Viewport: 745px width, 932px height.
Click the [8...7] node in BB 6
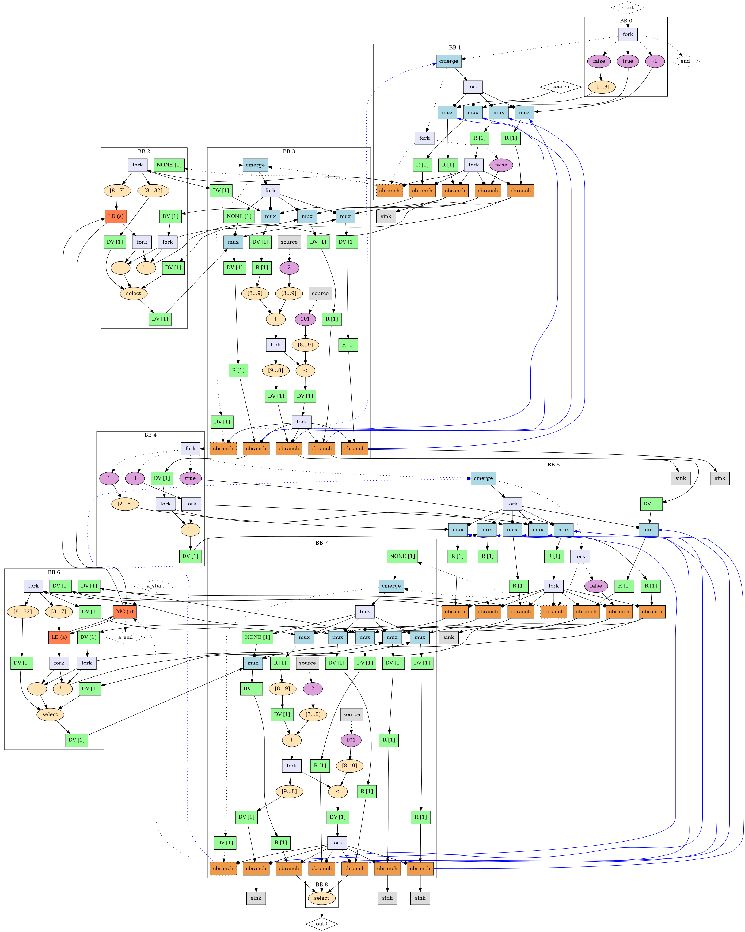point(59,612)
